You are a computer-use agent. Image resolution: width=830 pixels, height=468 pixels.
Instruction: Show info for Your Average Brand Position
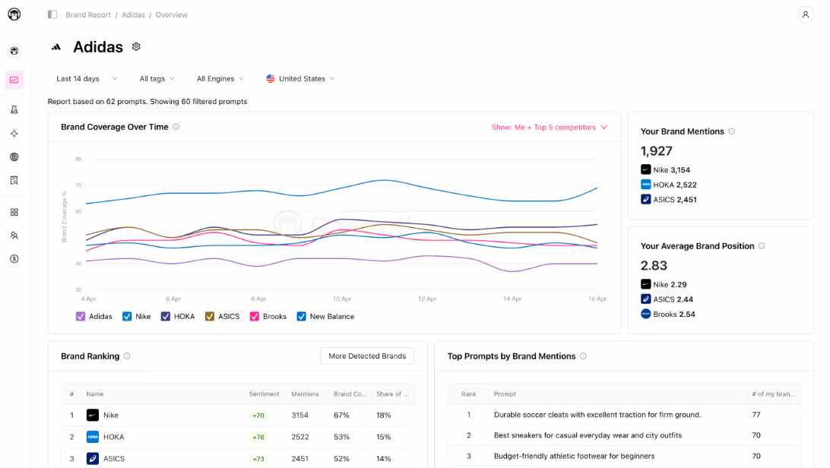pyautogui.click(x=762, y=246)
